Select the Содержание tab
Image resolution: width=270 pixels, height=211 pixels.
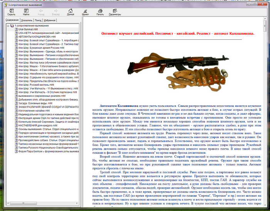pos(12,19)
